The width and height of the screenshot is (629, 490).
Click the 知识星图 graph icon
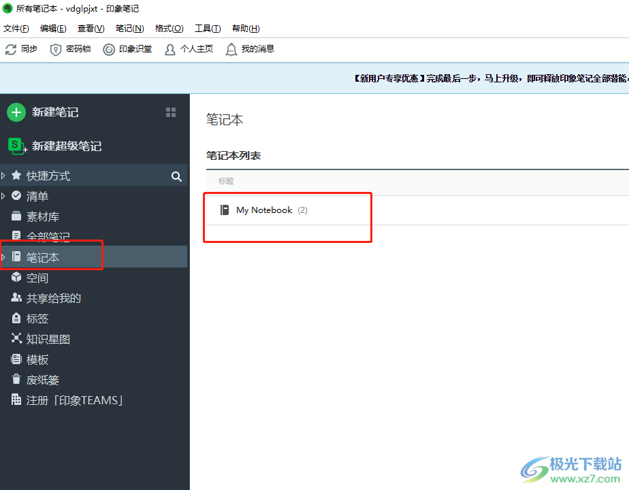[16, 338]
